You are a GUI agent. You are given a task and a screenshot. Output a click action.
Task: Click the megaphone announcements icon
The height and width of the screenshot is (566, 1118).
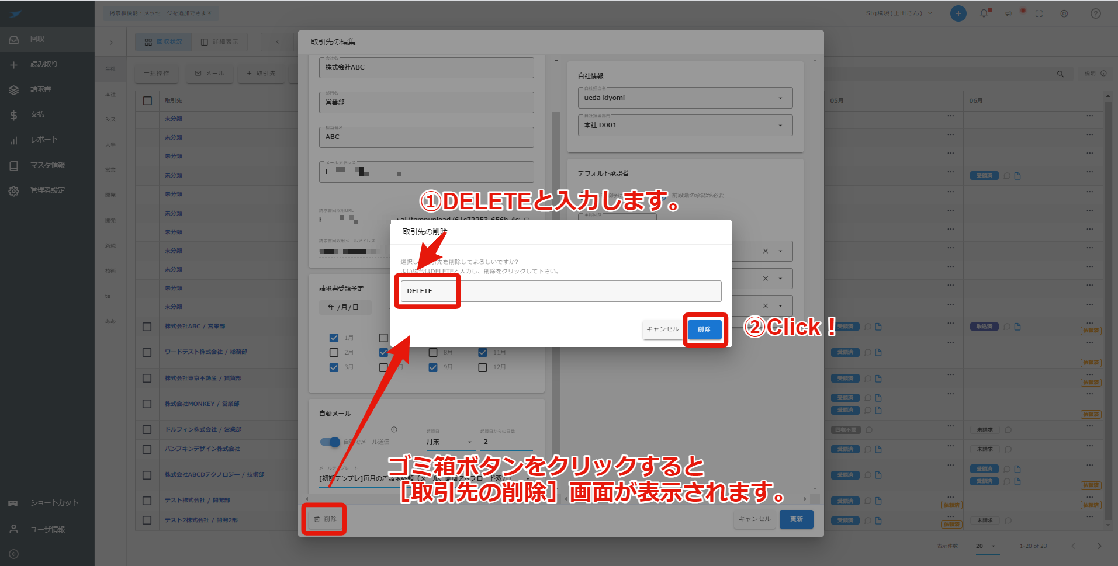point(1009,13)
